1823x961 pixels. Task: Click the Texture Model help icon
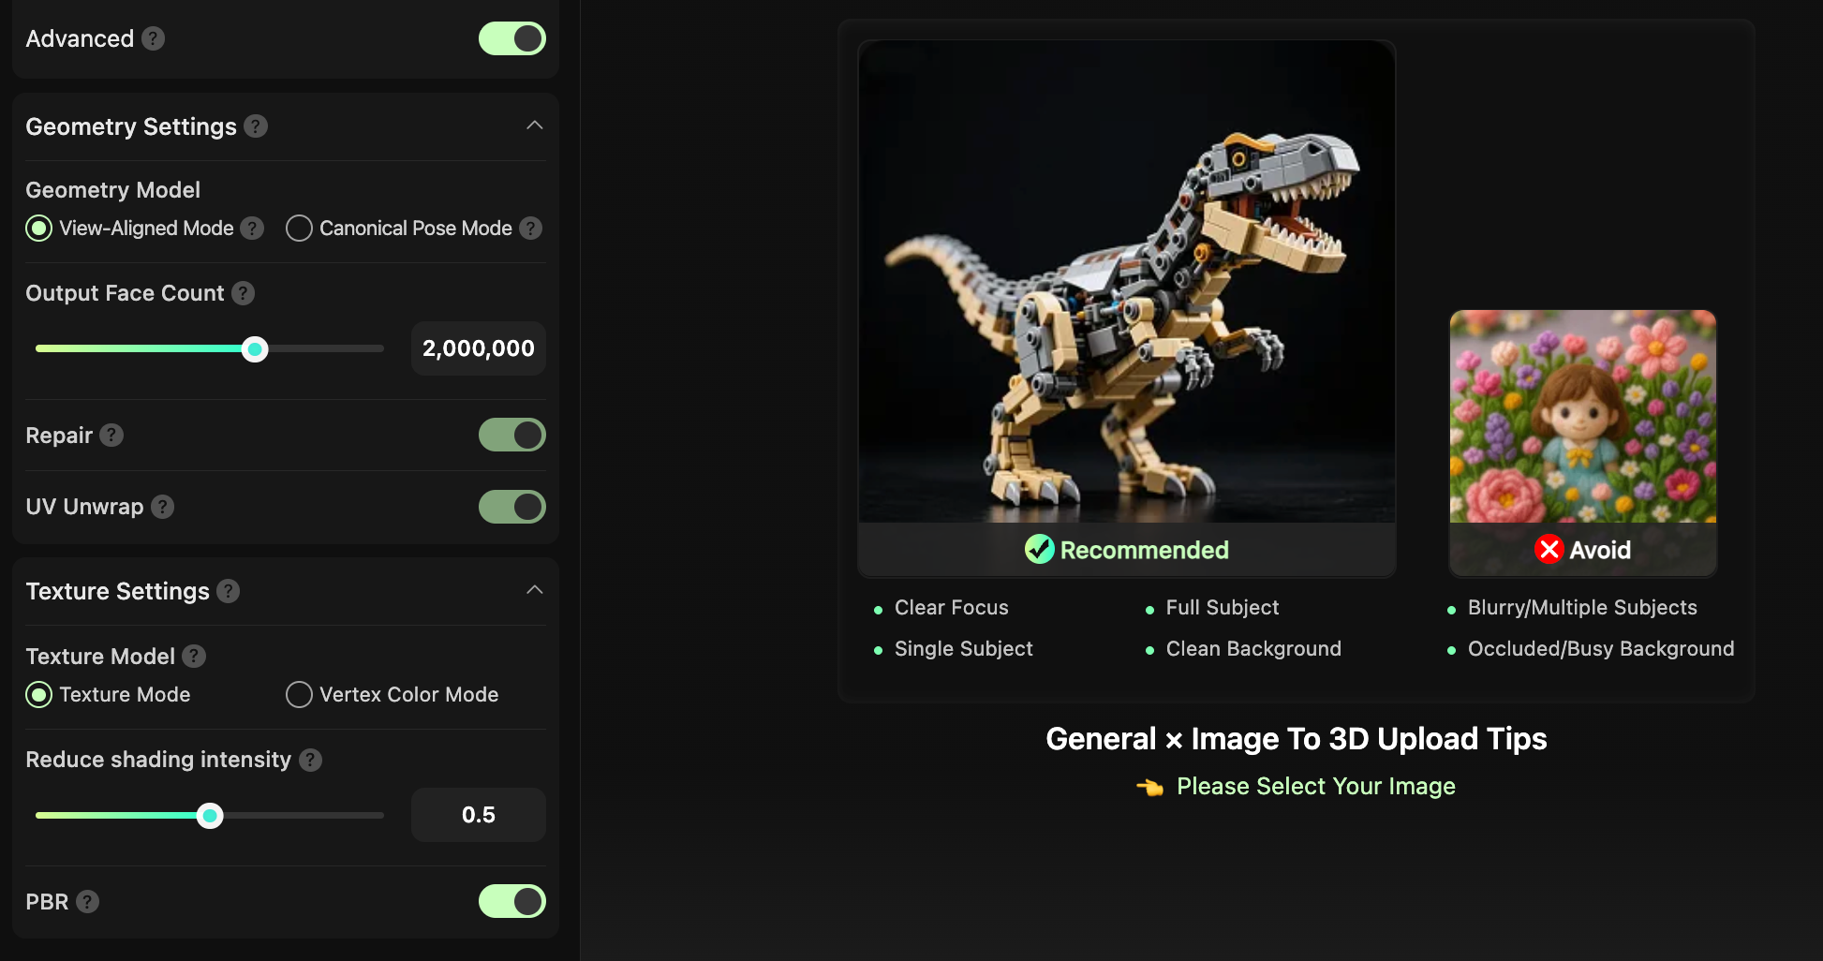pos(194,657)
